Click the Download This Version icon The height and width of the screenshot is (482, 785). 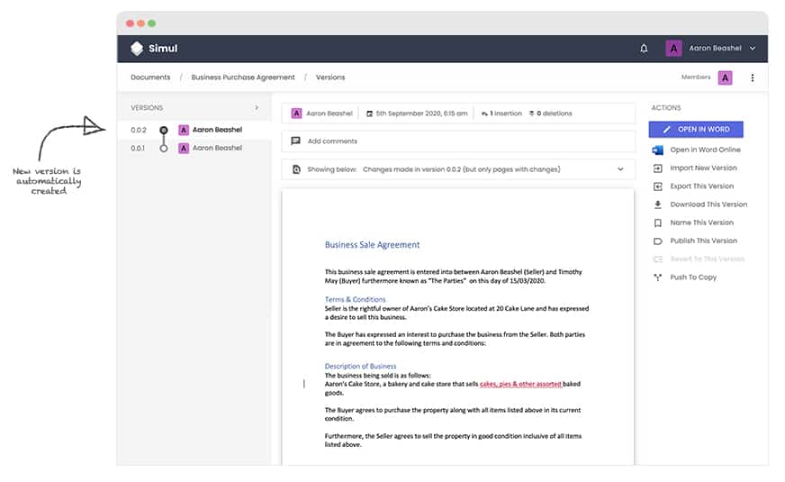click(x=657, y=205)
